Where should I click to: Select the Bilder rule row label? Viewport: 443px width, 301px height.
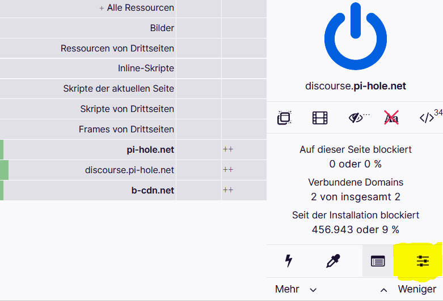click(x=162, y=28)
